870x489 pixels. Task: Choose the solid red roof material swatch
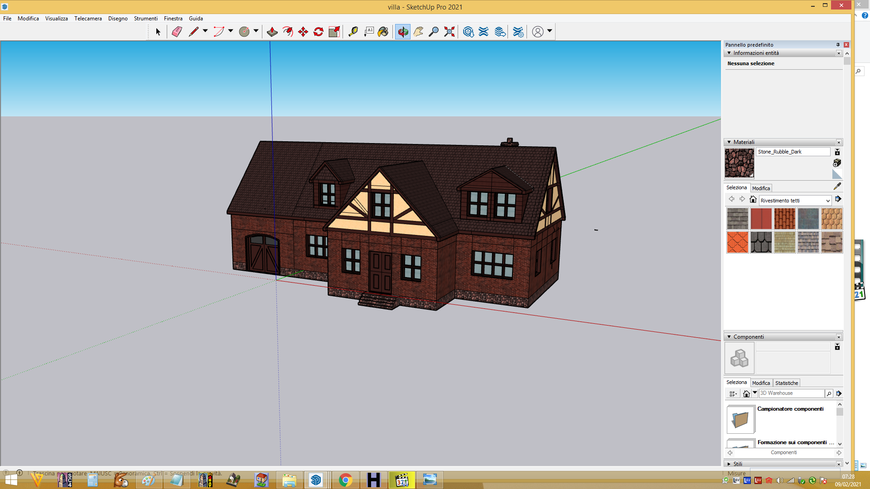pos(761,219)
